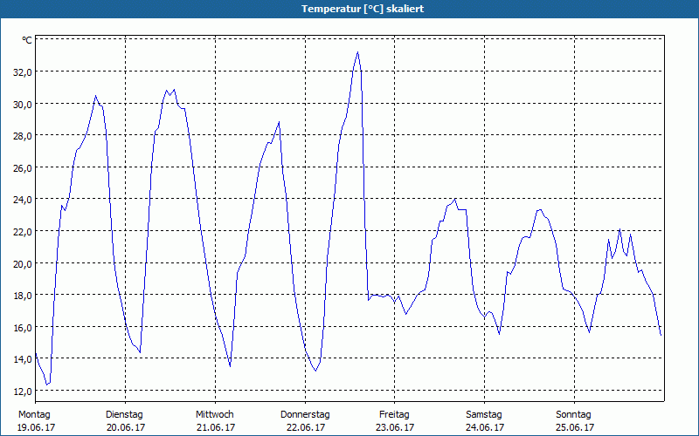Click the 30,0 y-axis label

[x=23, y=104]
